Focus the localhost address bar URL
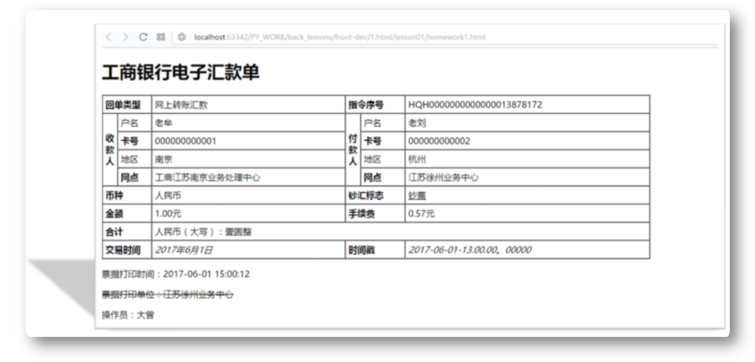The height and width of the screenshot is (362, 755). [x=340, y=37]
